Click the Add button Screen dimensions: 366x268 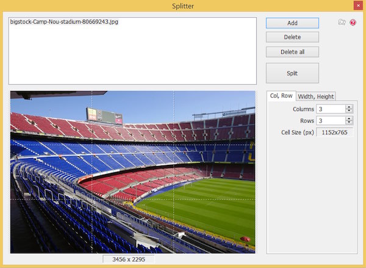point(292,23)
